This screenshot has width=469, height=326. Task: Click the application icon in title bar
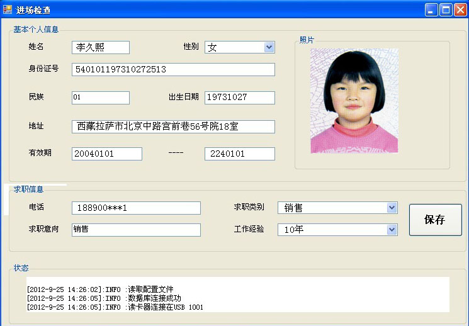(8, 9)
